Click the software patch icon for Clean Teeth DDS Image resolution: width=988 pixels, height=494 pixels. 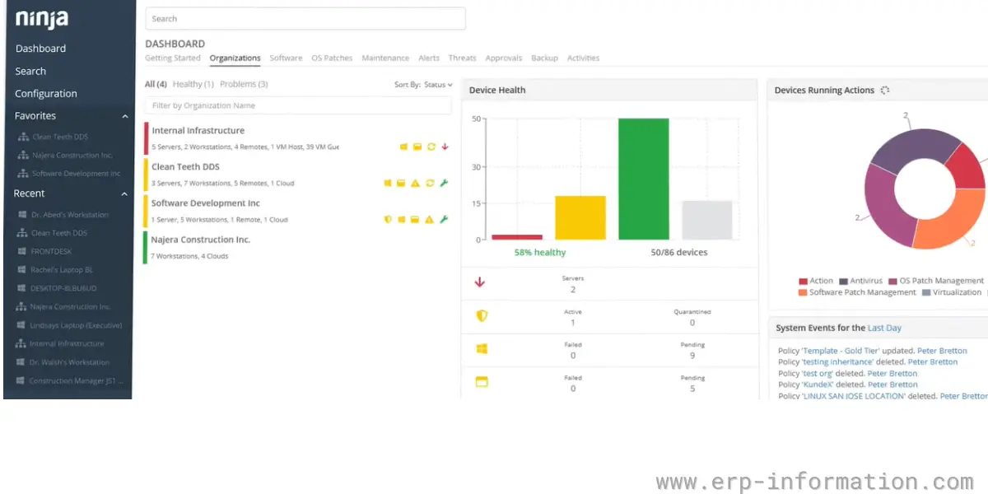(x=402, y=183)
